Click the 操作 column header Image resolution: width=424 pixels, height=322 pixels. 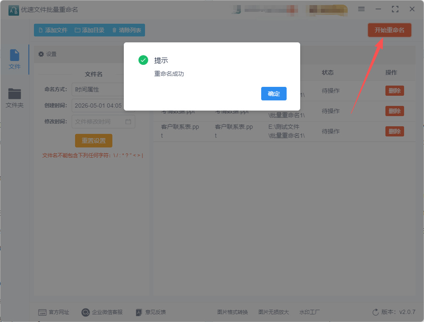pyautogui.click(x=391, y=72)
